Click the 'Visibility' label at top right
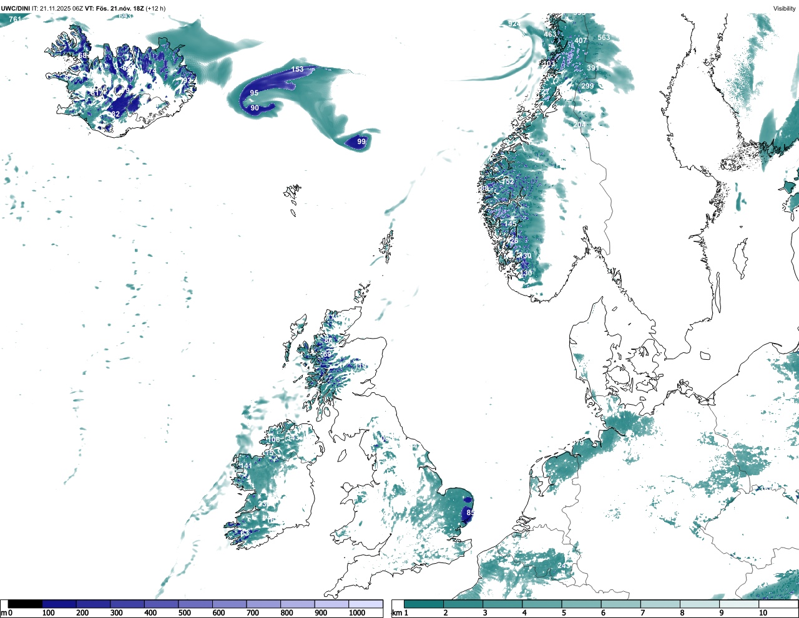The image size is (799, 618). pos(784,8)
